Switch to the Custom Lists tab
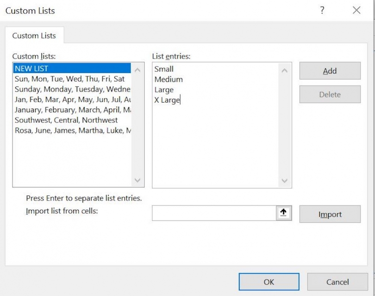The image size is (375, 296). coord(34,35)
